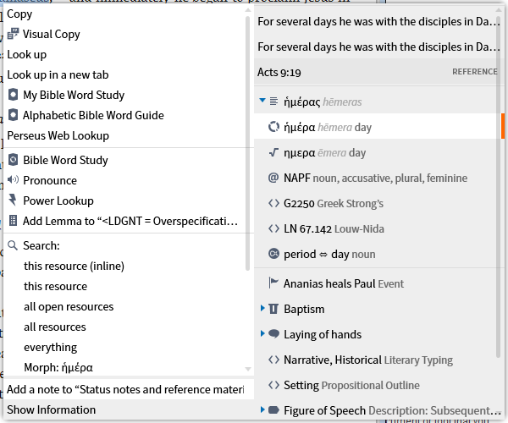Image resolution: width=508 pixels, height=423 pixels.
Task: Choose Look up in a new tab
Action: pos(58,74)
